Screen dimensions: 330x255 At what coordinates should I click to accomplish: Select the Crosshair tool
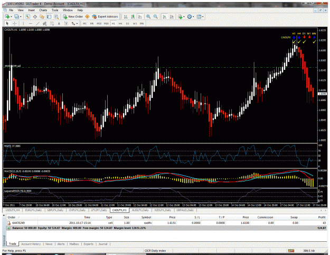(15, 24)
